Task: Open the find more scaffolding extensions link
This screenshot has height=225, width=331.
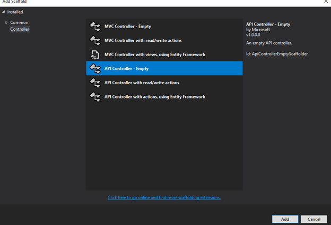Action: [164, 197]
